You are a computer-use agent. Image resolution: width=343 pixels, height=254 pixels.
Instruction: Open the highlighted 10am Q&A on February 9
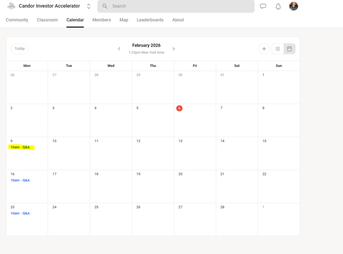click(x=20, y=147)
